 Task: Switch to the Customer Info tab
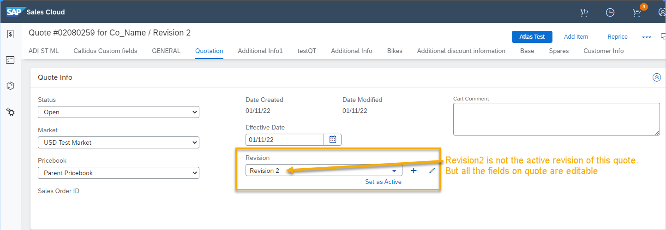click(x=604, y=51)
